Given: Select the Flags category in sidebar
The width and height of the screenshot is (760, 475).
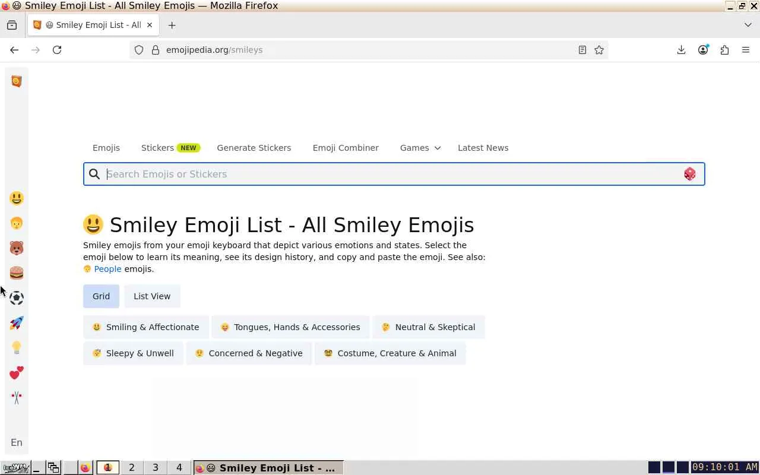Looking at the screenshot, I should (x=17, y=398).
